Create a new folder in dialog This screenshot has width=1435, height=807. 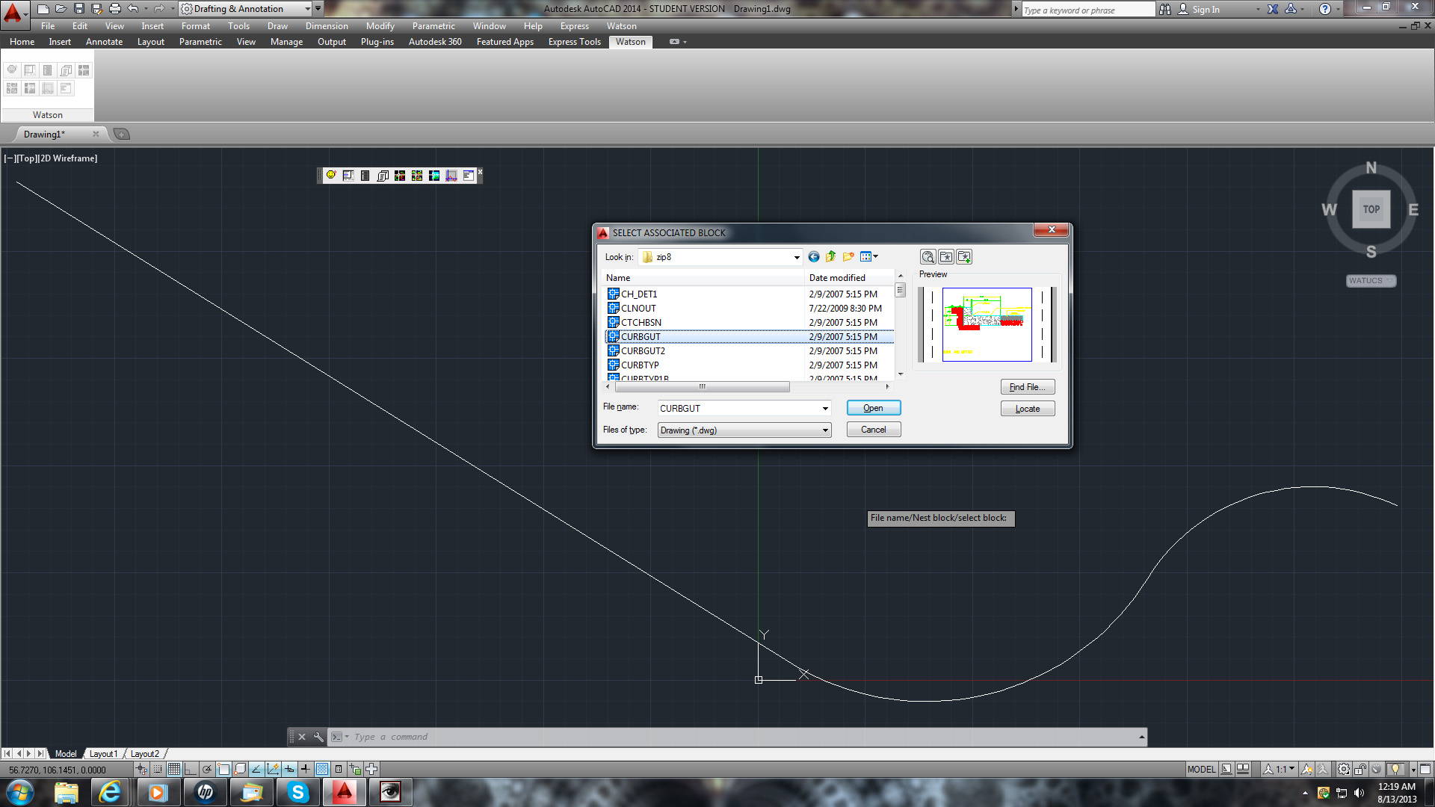(x=848, y=257)
